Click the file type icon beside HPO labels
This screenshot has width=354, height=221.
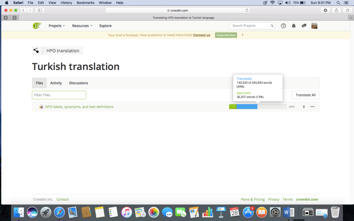click(x=41, y=107)
